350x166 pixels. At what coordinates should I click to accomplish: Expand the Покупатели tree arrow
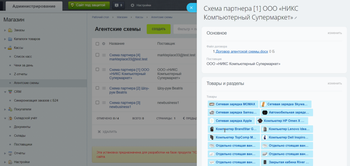pos(5,109)
